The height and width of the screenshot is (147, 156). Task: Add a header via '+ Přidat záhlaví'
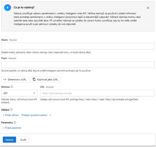11,115
